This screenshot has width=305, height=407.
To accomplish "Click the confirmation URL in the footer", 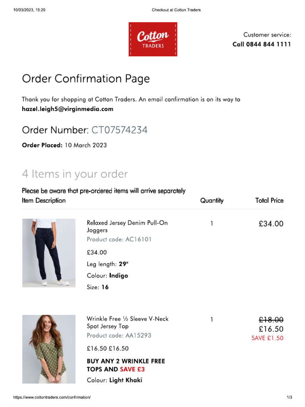I will pos(52,397).
